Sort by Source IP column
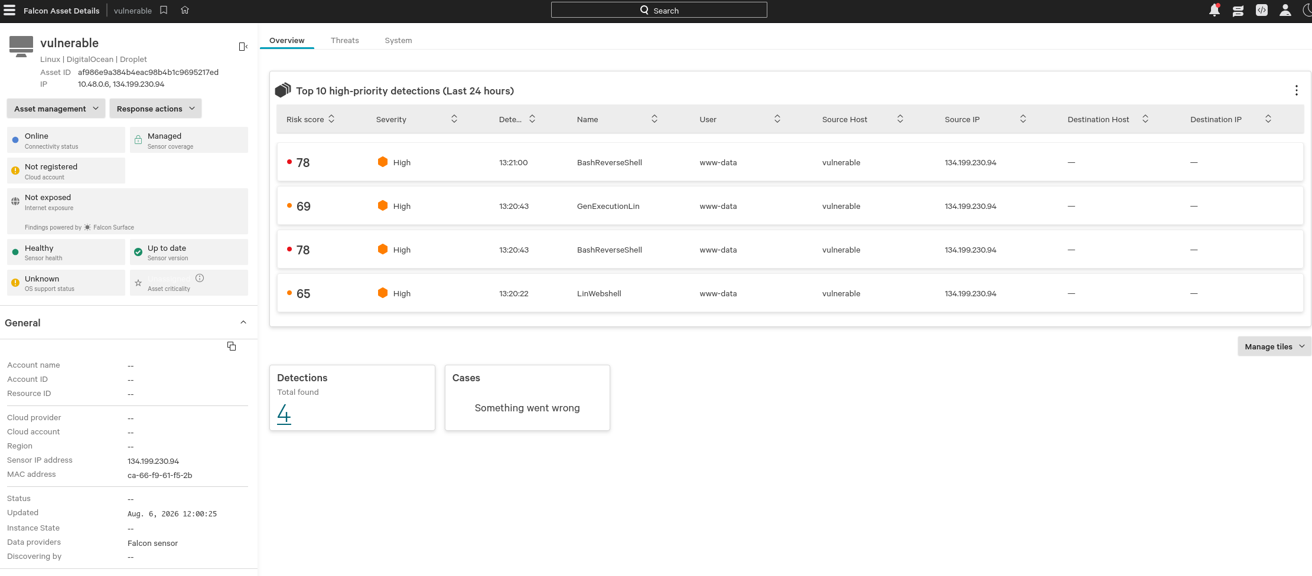The width and height of the screenshot is (1312, 576). (1023, 119)
